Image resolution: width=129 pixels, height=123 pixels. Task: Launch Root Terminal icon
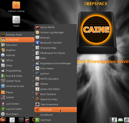click(37, 94)
